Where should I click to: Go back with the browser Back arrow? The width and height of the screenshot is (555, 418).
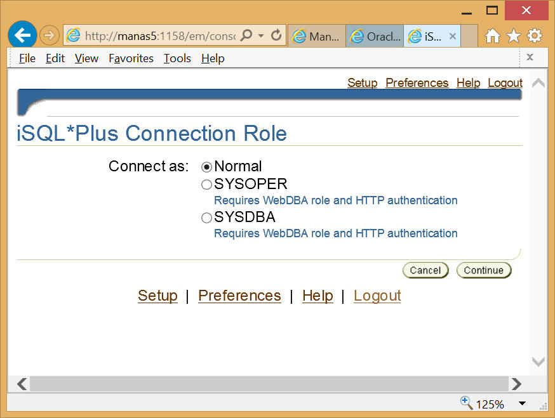click(22, 35)
